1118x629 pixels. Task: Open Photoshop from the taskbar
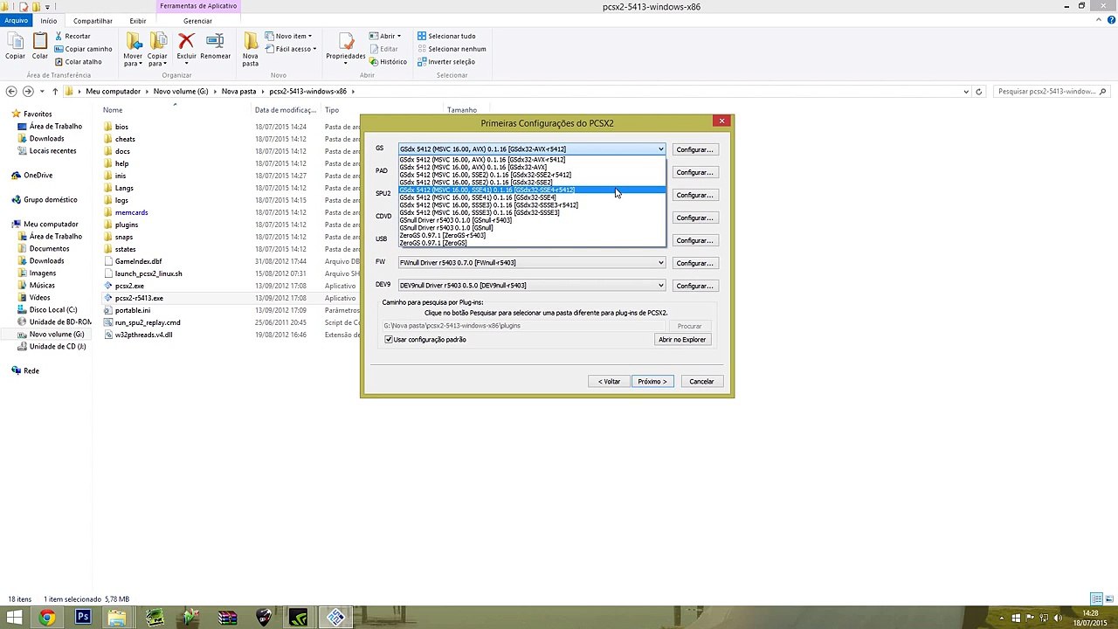[x=83, y=618]
